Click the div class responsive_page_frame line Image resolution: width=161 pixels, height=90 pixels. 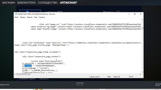pyautogui.click(x=37, y=52)
